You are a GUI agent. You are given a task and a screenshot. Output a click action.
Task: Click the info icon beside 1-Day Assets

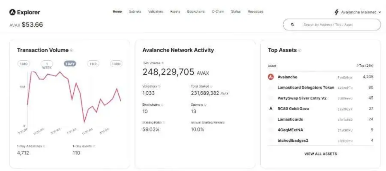coord(94,146)
